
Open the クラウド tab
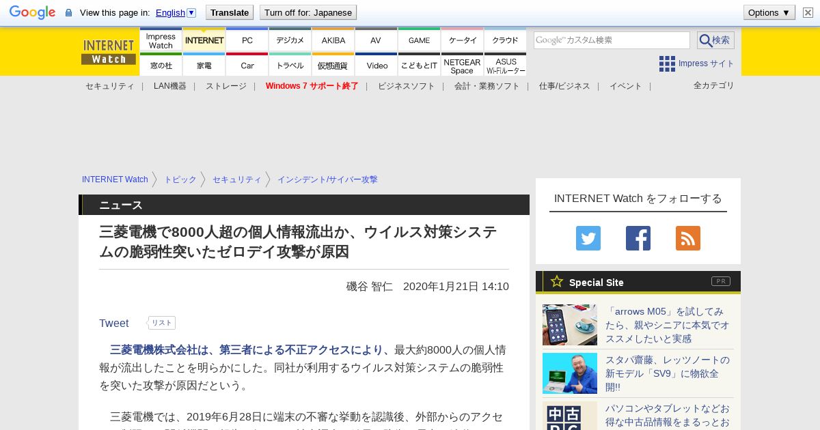[x=505, y=40]
